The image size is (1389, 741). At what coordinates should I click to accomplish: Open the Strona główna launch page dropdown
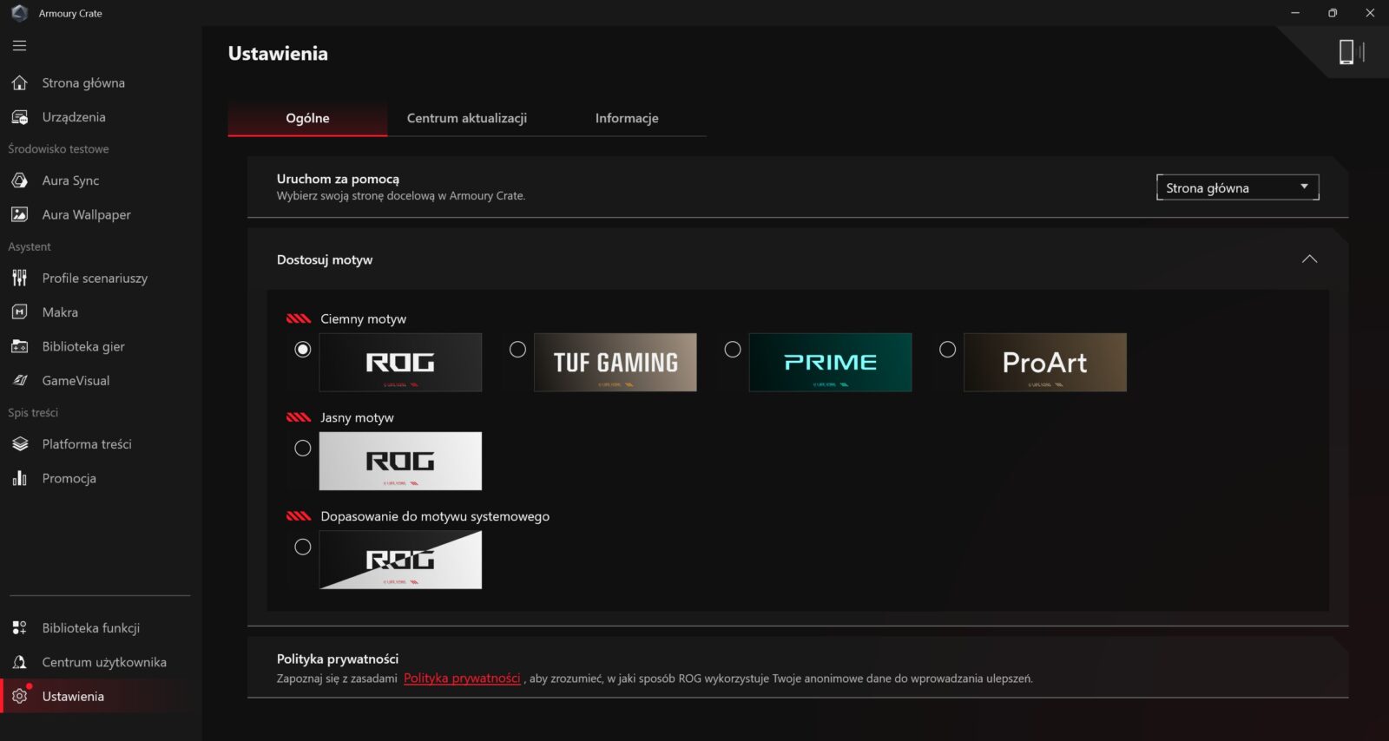(1237, 187)
